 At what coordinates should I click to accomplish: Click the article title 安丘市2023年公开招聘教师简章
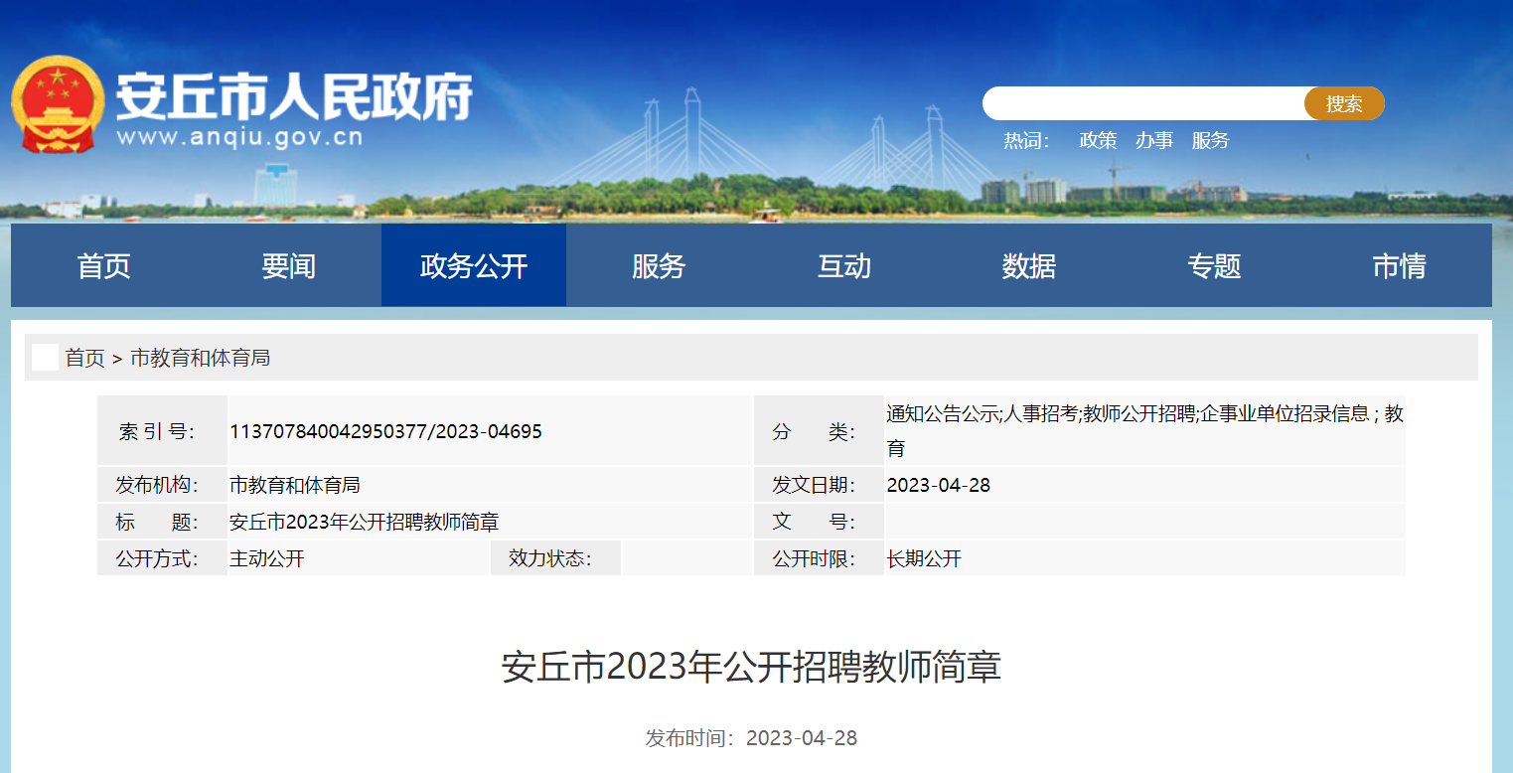[x=751, y=667]
